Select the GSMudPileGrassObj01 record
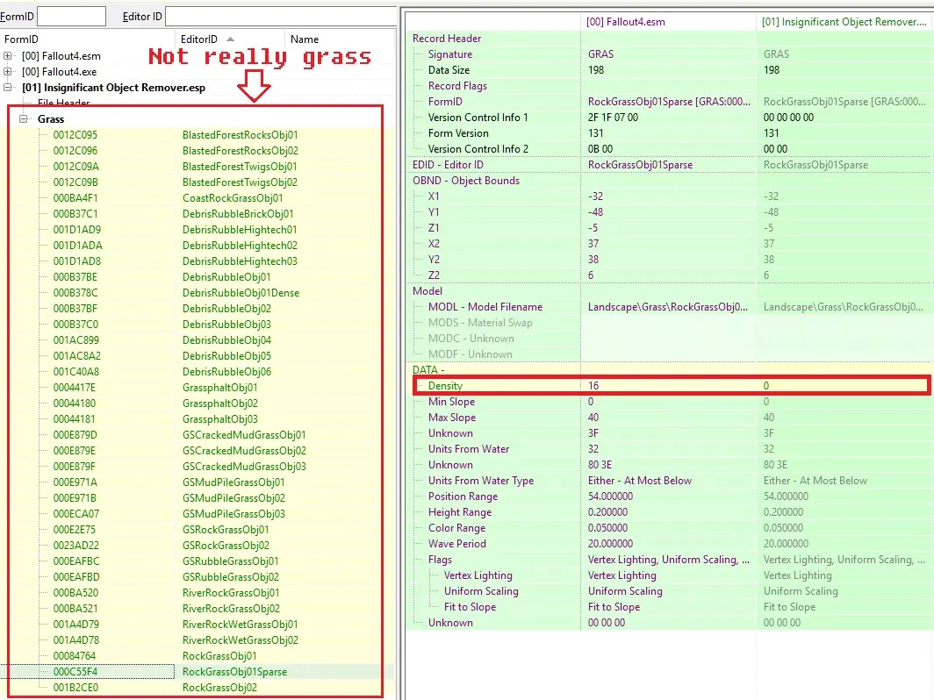Image resolution: width=934 pixels, height=700 pixels. (x=233, y=482)
